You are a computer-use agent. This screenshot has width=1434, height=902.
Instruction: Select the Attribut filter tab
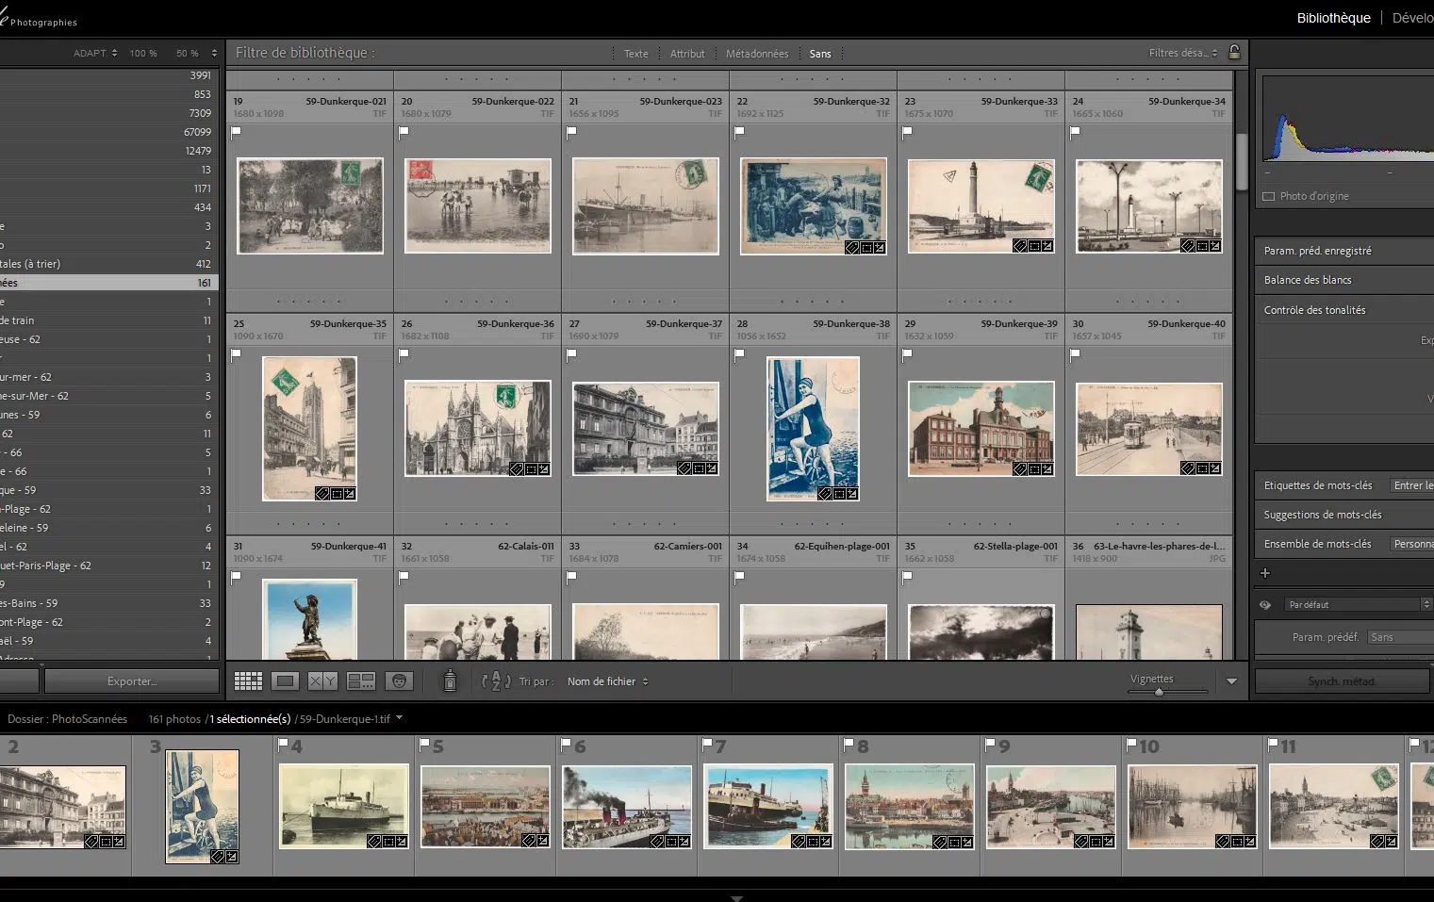coord(687,54)
